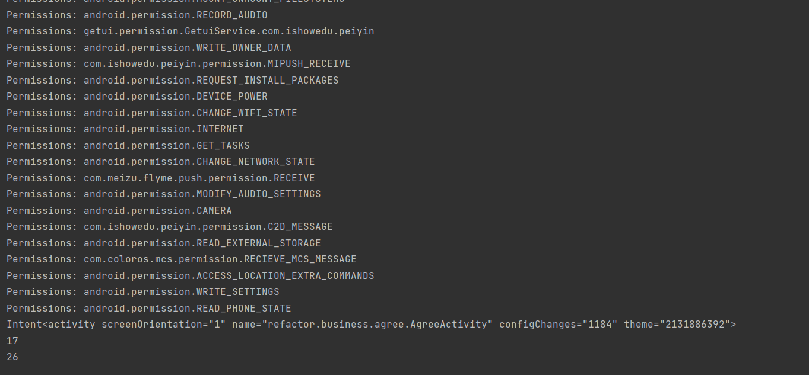Click the meizu flyme push RECEIVE line
The image size is (809, 375).
161,178
